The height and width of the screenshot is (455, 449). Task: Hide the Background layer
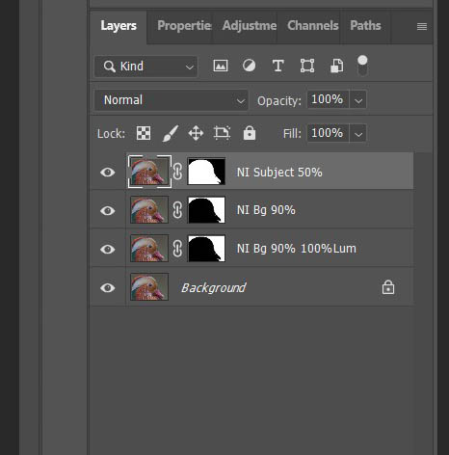pyautogui.click(x=108, y=288)
